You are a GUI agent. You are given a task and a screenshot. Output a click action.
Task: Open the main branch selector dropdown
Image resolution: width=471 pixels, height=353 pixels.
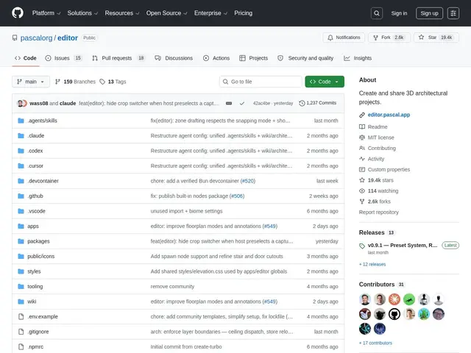point(31,82)
